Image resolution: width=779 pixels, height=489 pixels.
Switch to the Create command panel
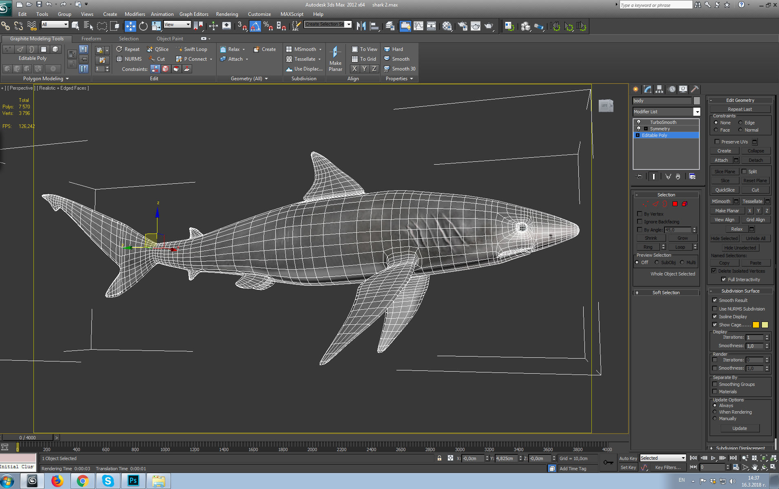(x=636, y=89)
